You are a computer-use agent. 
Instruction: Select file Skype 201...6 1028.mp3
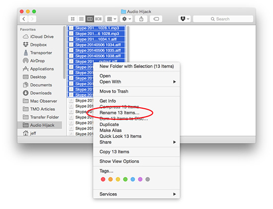pos(96,34)
